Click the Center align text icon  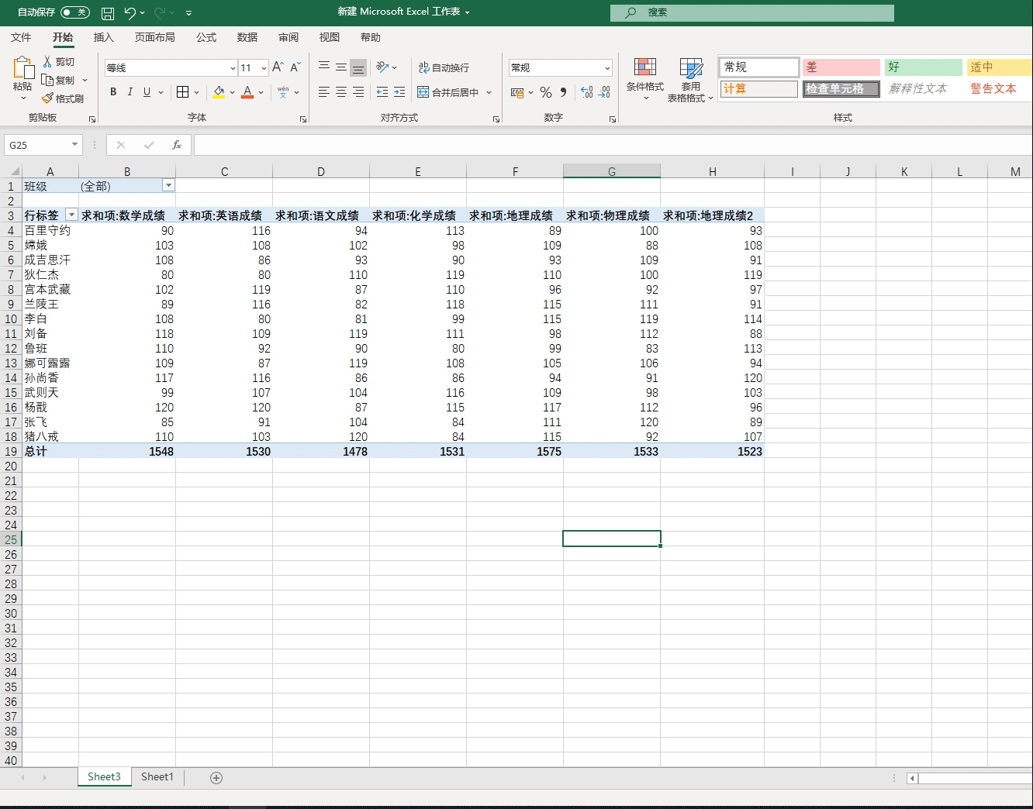coord(341,92)
